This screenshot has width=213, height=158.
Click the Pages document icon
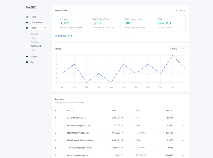tap(27, 28)
